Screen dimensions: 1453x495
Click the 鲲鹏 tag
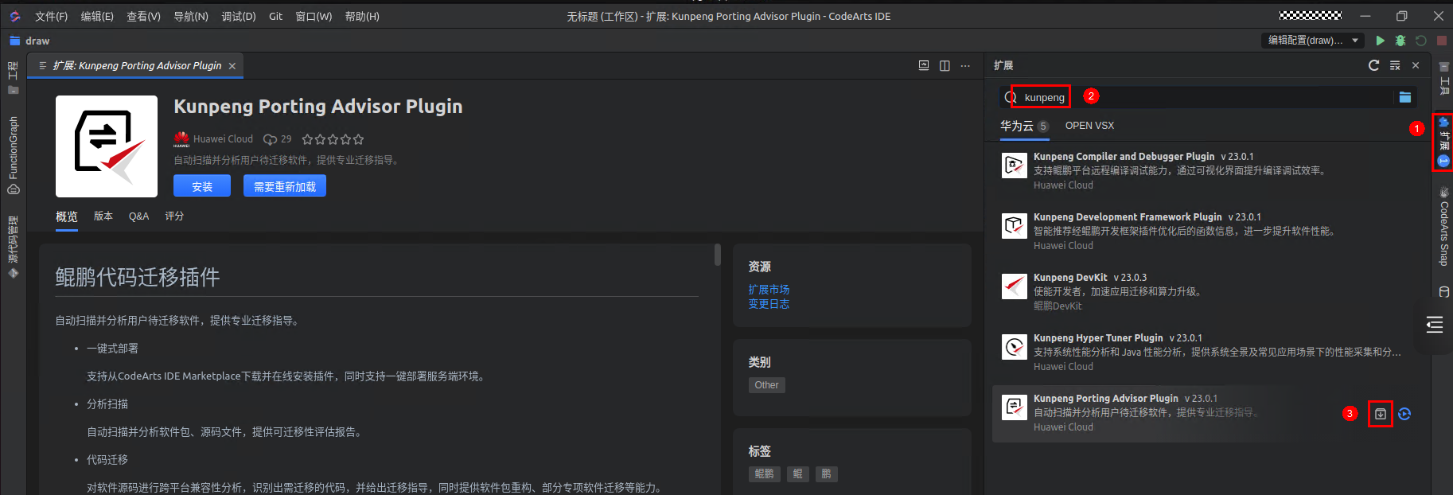click(764, 474)
